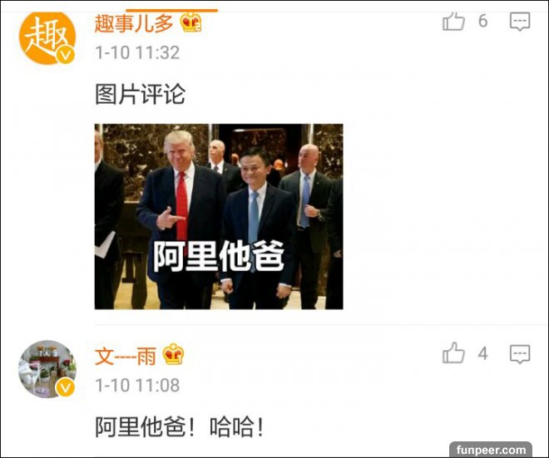549x458 pixels.
Task: Open 文----雨's flower photo avatar
Action: point(47,369)
